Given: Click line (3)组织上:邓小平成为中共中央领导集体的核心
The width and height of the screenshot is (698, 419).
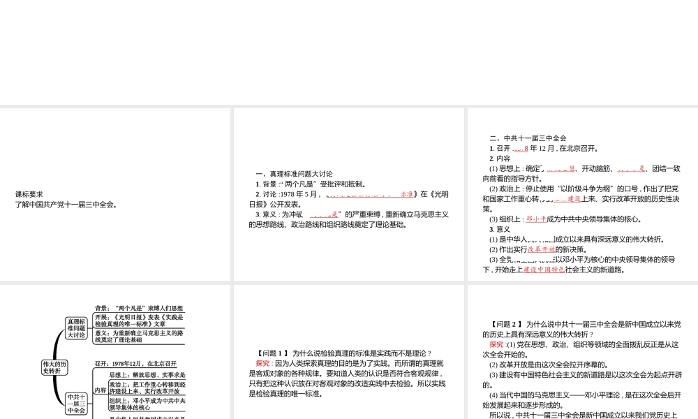Looking at the screenshot, I should pyautogui.click(x=565, y=219).
